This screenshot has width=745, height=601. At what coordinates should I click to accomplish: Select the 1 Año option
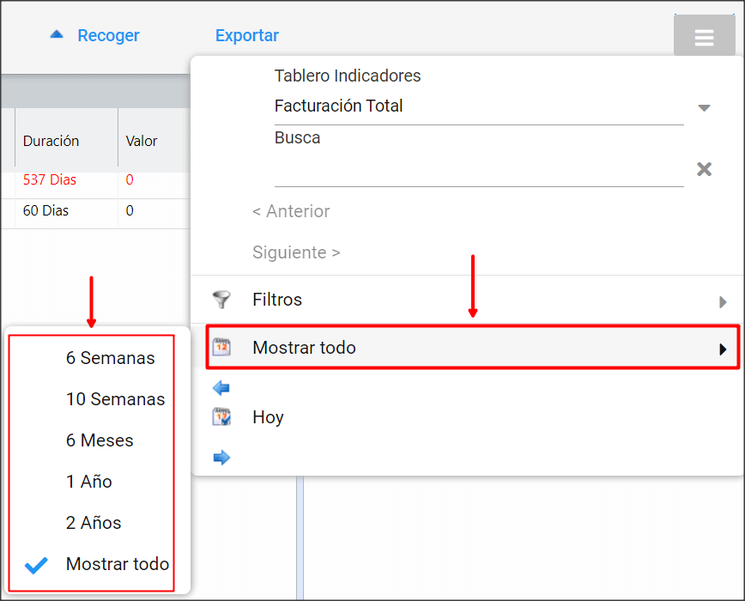[x=89, y=482]
